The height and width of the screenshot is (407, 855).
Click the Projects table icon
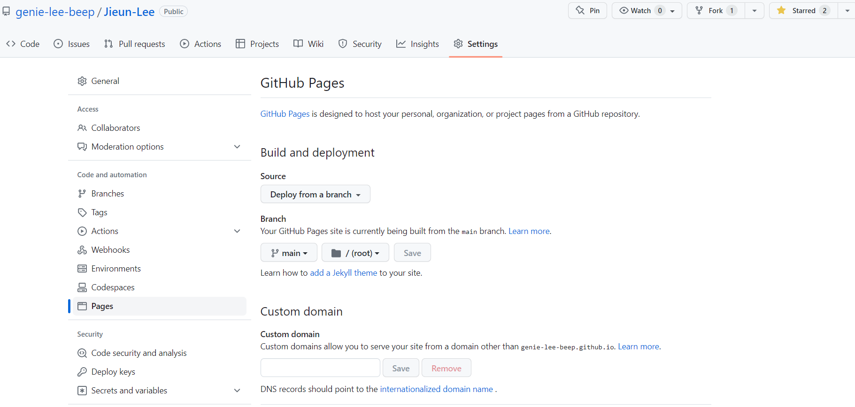(240, 44)
